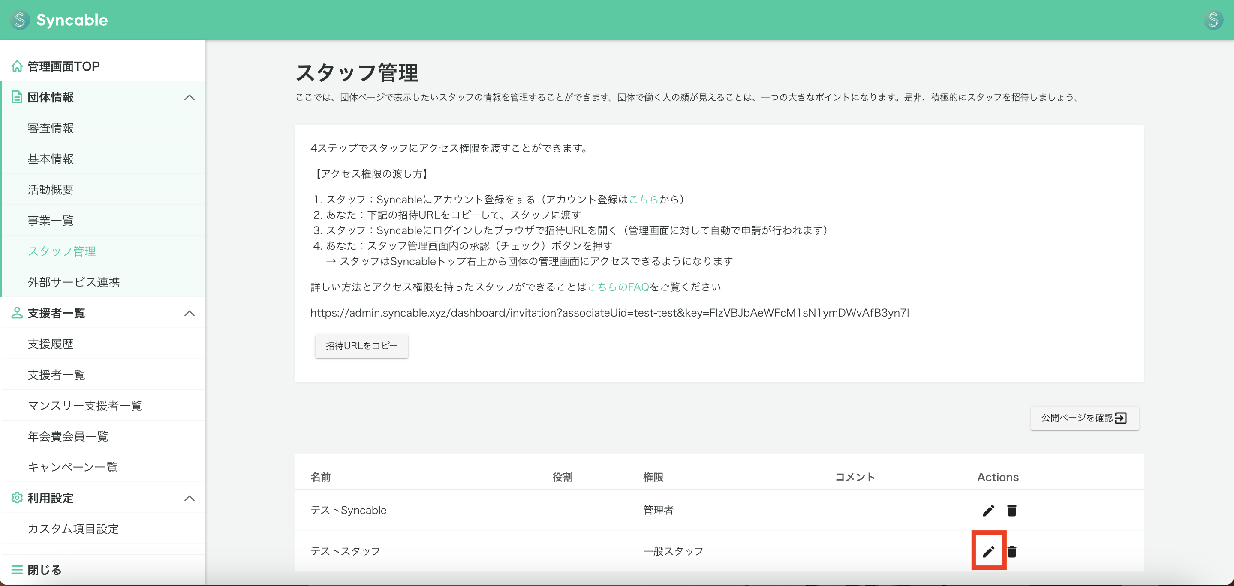The height and width of the screenshot is (586, 1234).
Task: Click the highlighted pencil icon for テストスタッフ
Action: point(989,551)
